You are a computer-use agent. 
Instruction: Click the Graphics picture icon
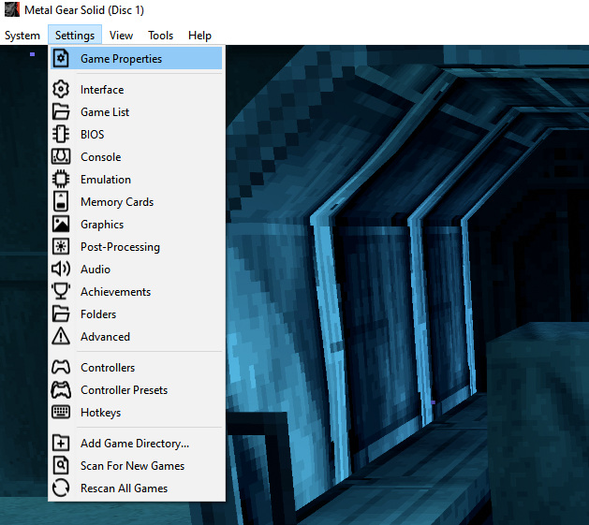[61, 225]
